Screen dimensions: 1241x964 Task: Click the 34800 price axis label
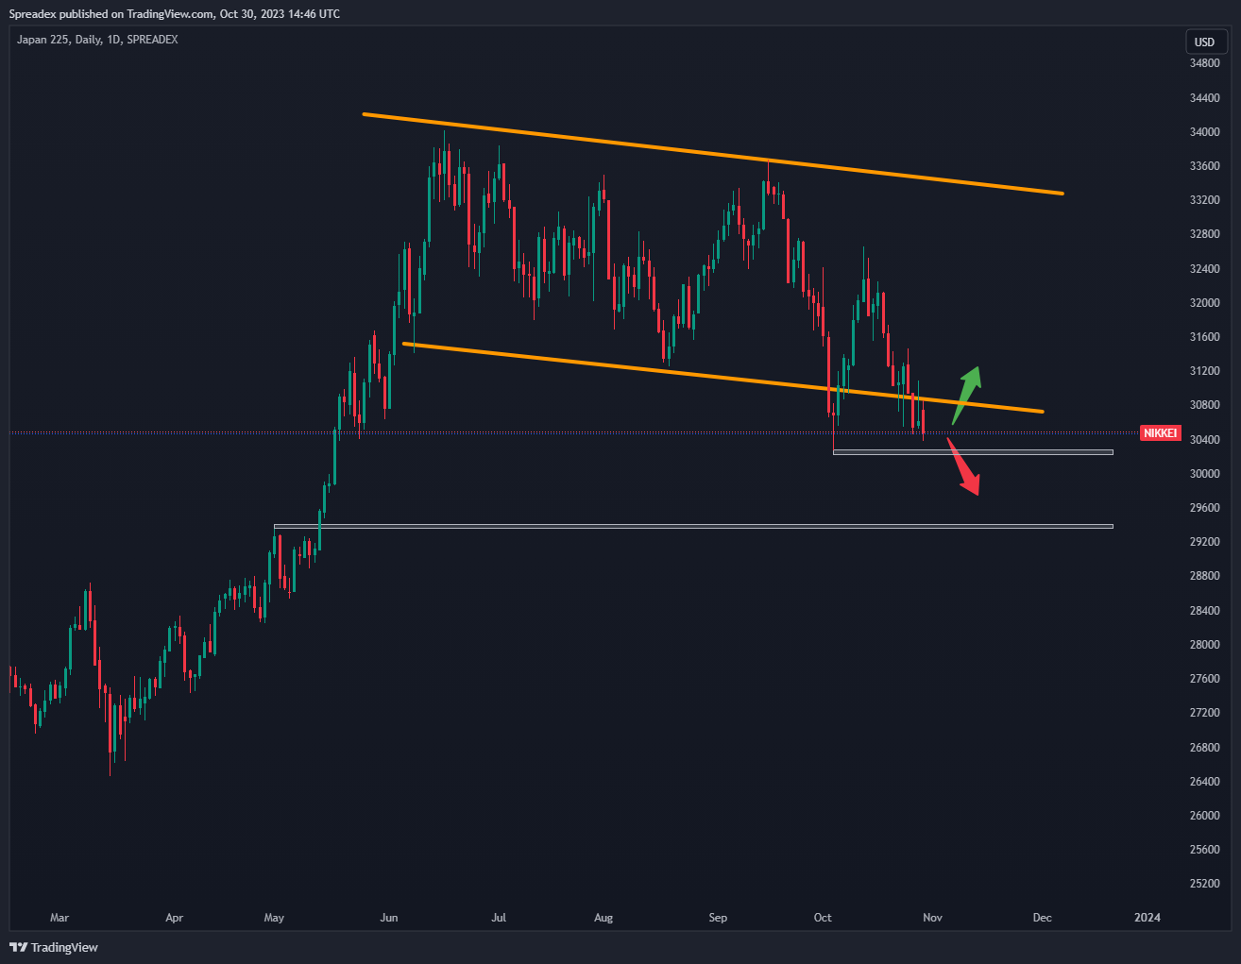point(1205,63)
